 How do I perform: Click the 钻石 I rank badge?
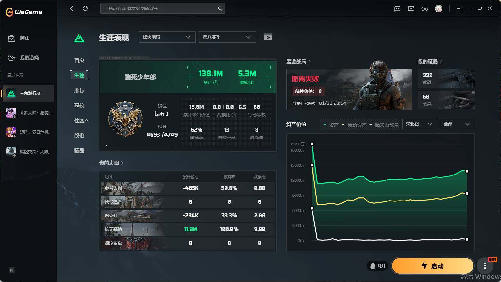[125, 119]
